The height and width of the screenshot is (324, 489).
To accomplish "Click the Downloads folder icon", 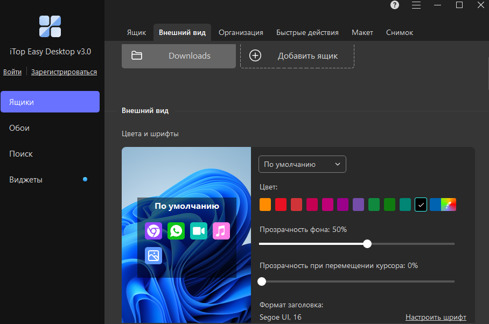I will click(137, 55).
